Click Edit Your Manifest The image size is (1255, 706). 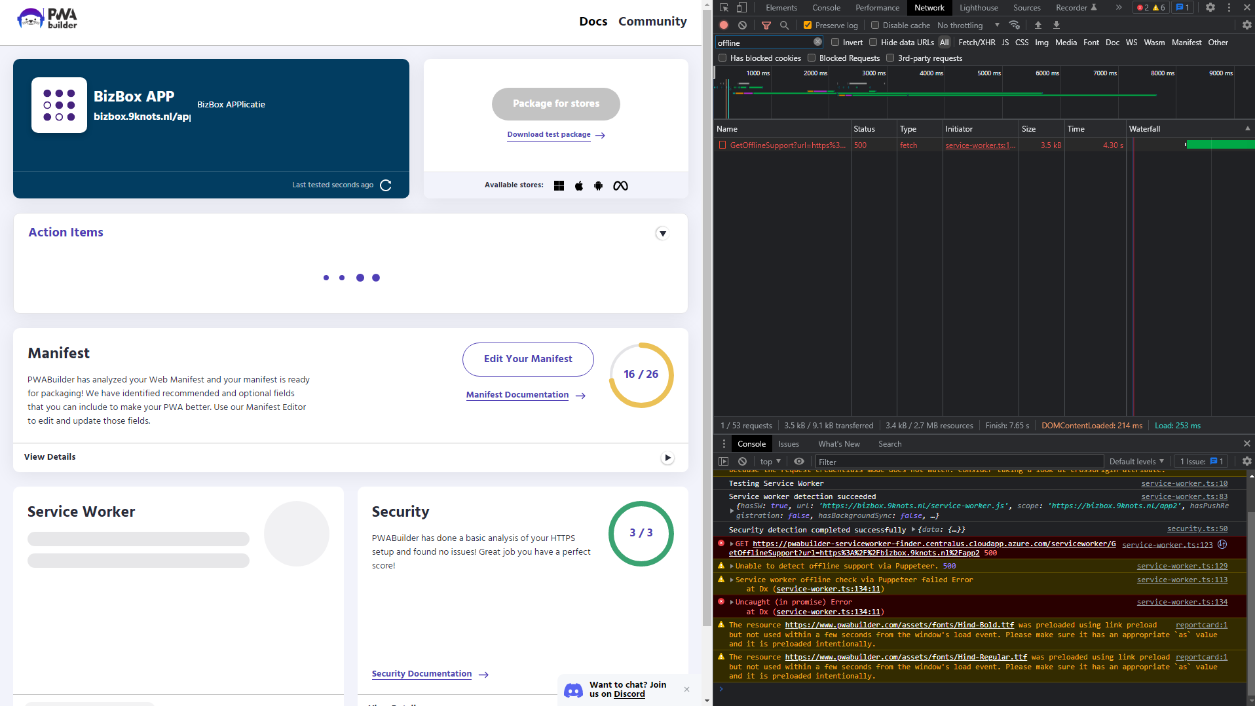[x=527, y=359]
